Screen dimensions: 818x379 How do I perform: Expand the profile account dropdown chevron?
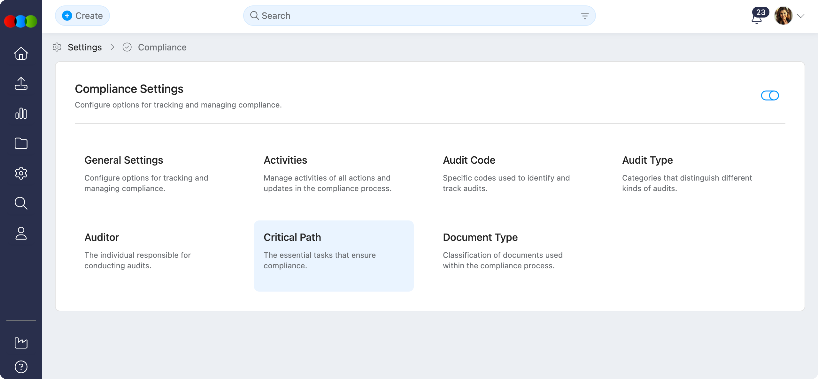801,16
